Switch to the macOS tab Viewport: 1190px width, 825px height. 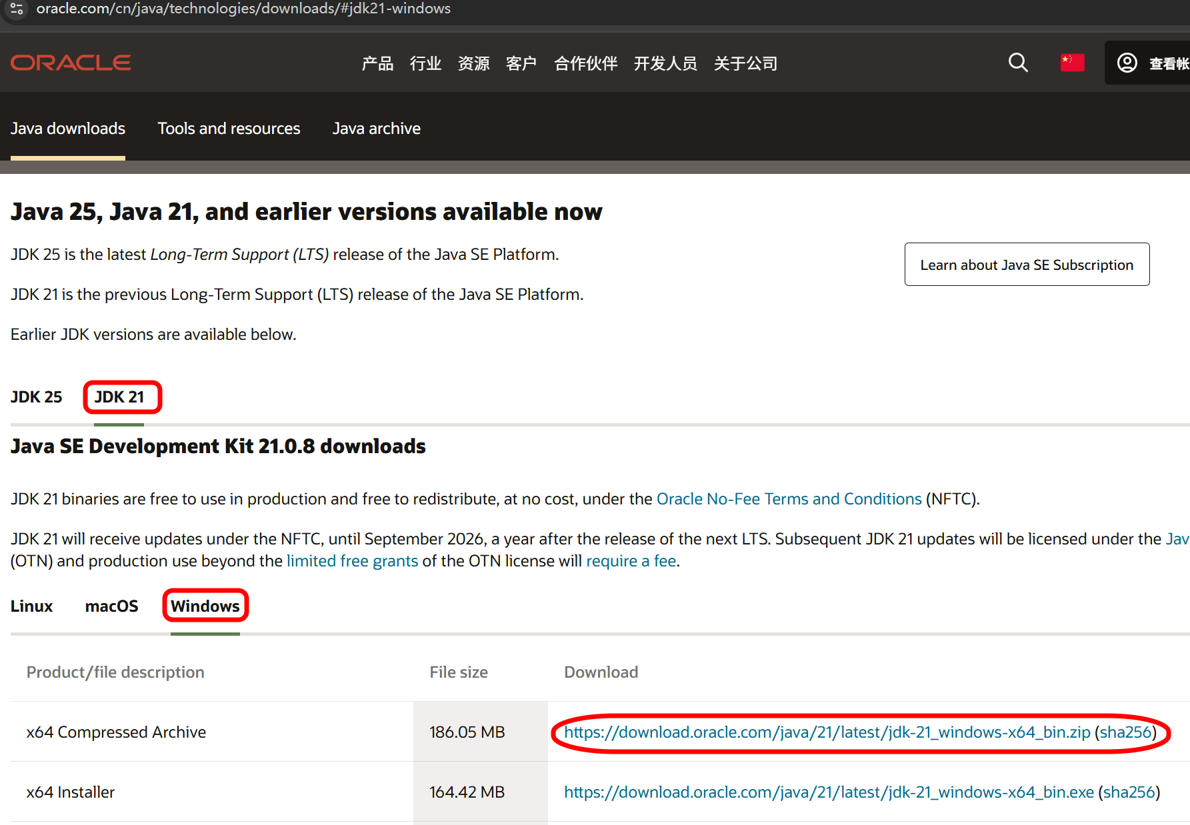(111, 606)
